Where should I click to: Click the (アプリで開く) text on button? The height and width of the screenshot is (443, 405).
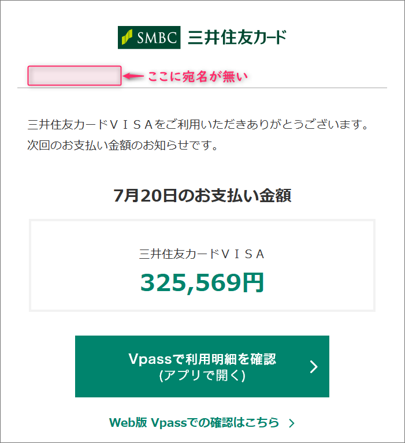[x=202, y=376]
